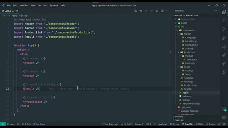Click the open changes commit icon

(141, 11)
